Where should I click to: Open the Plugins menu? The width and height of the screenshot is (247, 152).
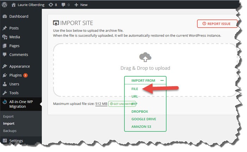click(16, 75)
